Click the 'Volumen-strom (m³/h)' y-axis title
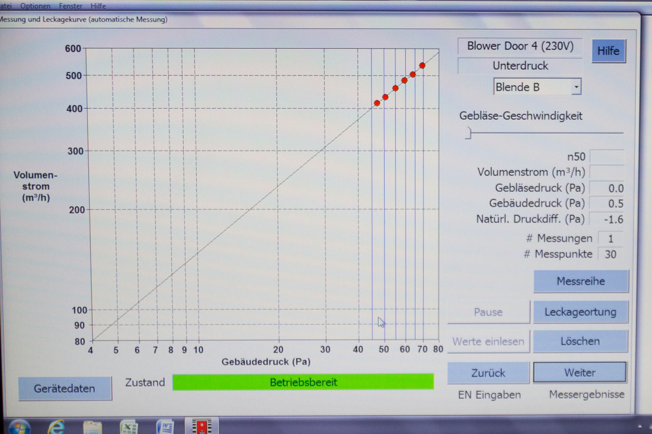Screen dimensions: 652x434 (36, 186)
